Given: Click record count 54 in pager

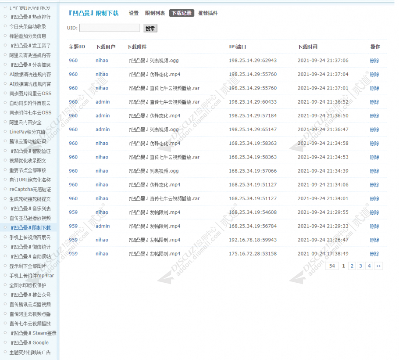Looking at the screenshot, I should click(332, 266).
